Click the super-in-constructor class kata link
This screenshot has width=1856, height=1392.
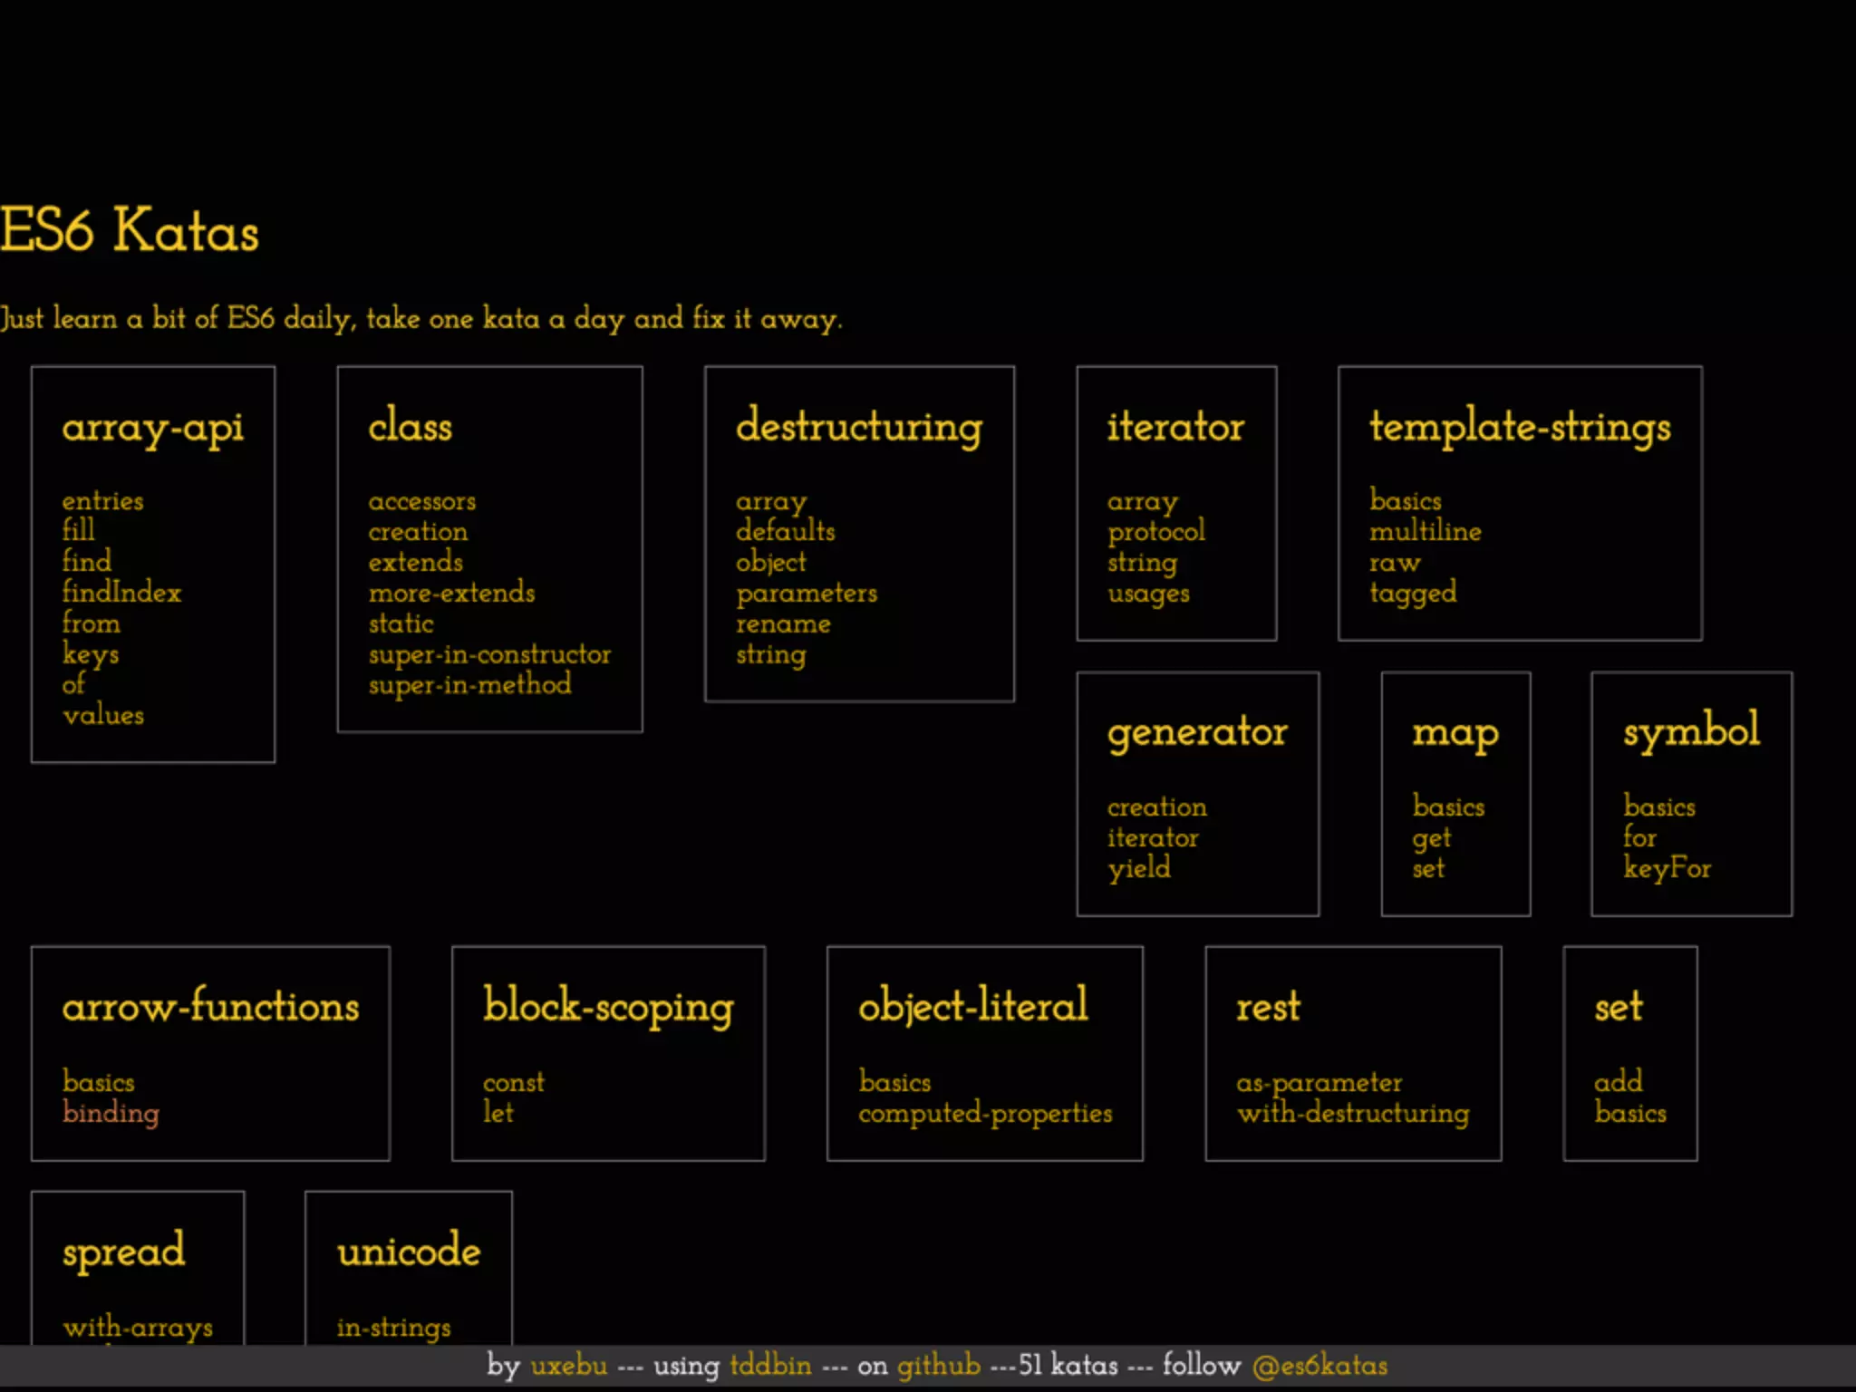(489, 654)
